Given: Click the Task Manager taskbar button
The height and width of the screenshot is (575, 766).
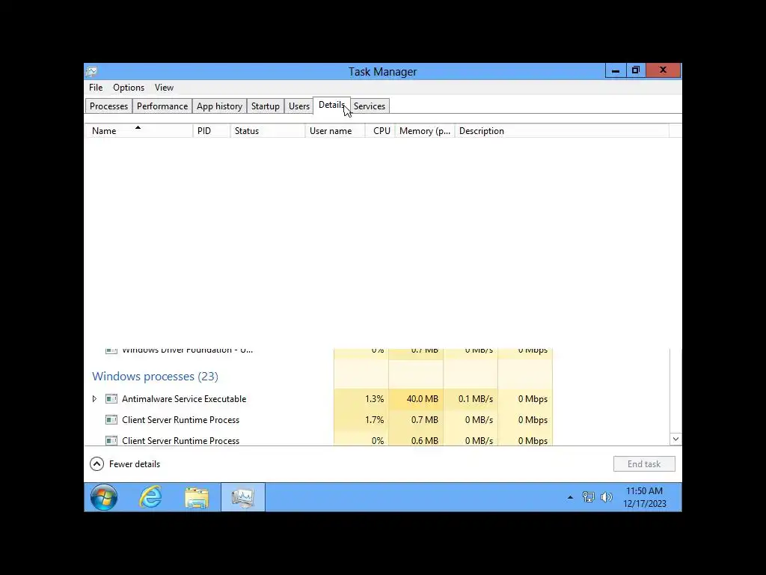Looking at the screenshot, I should click(243, 497).
